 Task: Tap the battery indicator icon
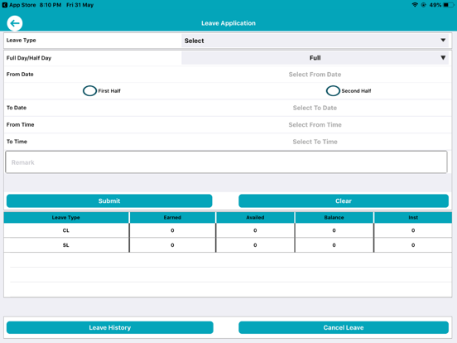pos(448,5)
